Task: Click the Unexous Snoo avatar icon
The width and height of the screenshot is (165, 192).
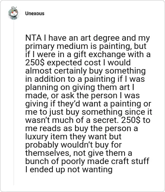Action: click(13, 13)
